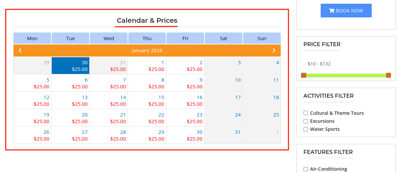This screenshot has width=412, height=173.
Task: Click Sunday January 25 date cell
Action: (262, 118)
